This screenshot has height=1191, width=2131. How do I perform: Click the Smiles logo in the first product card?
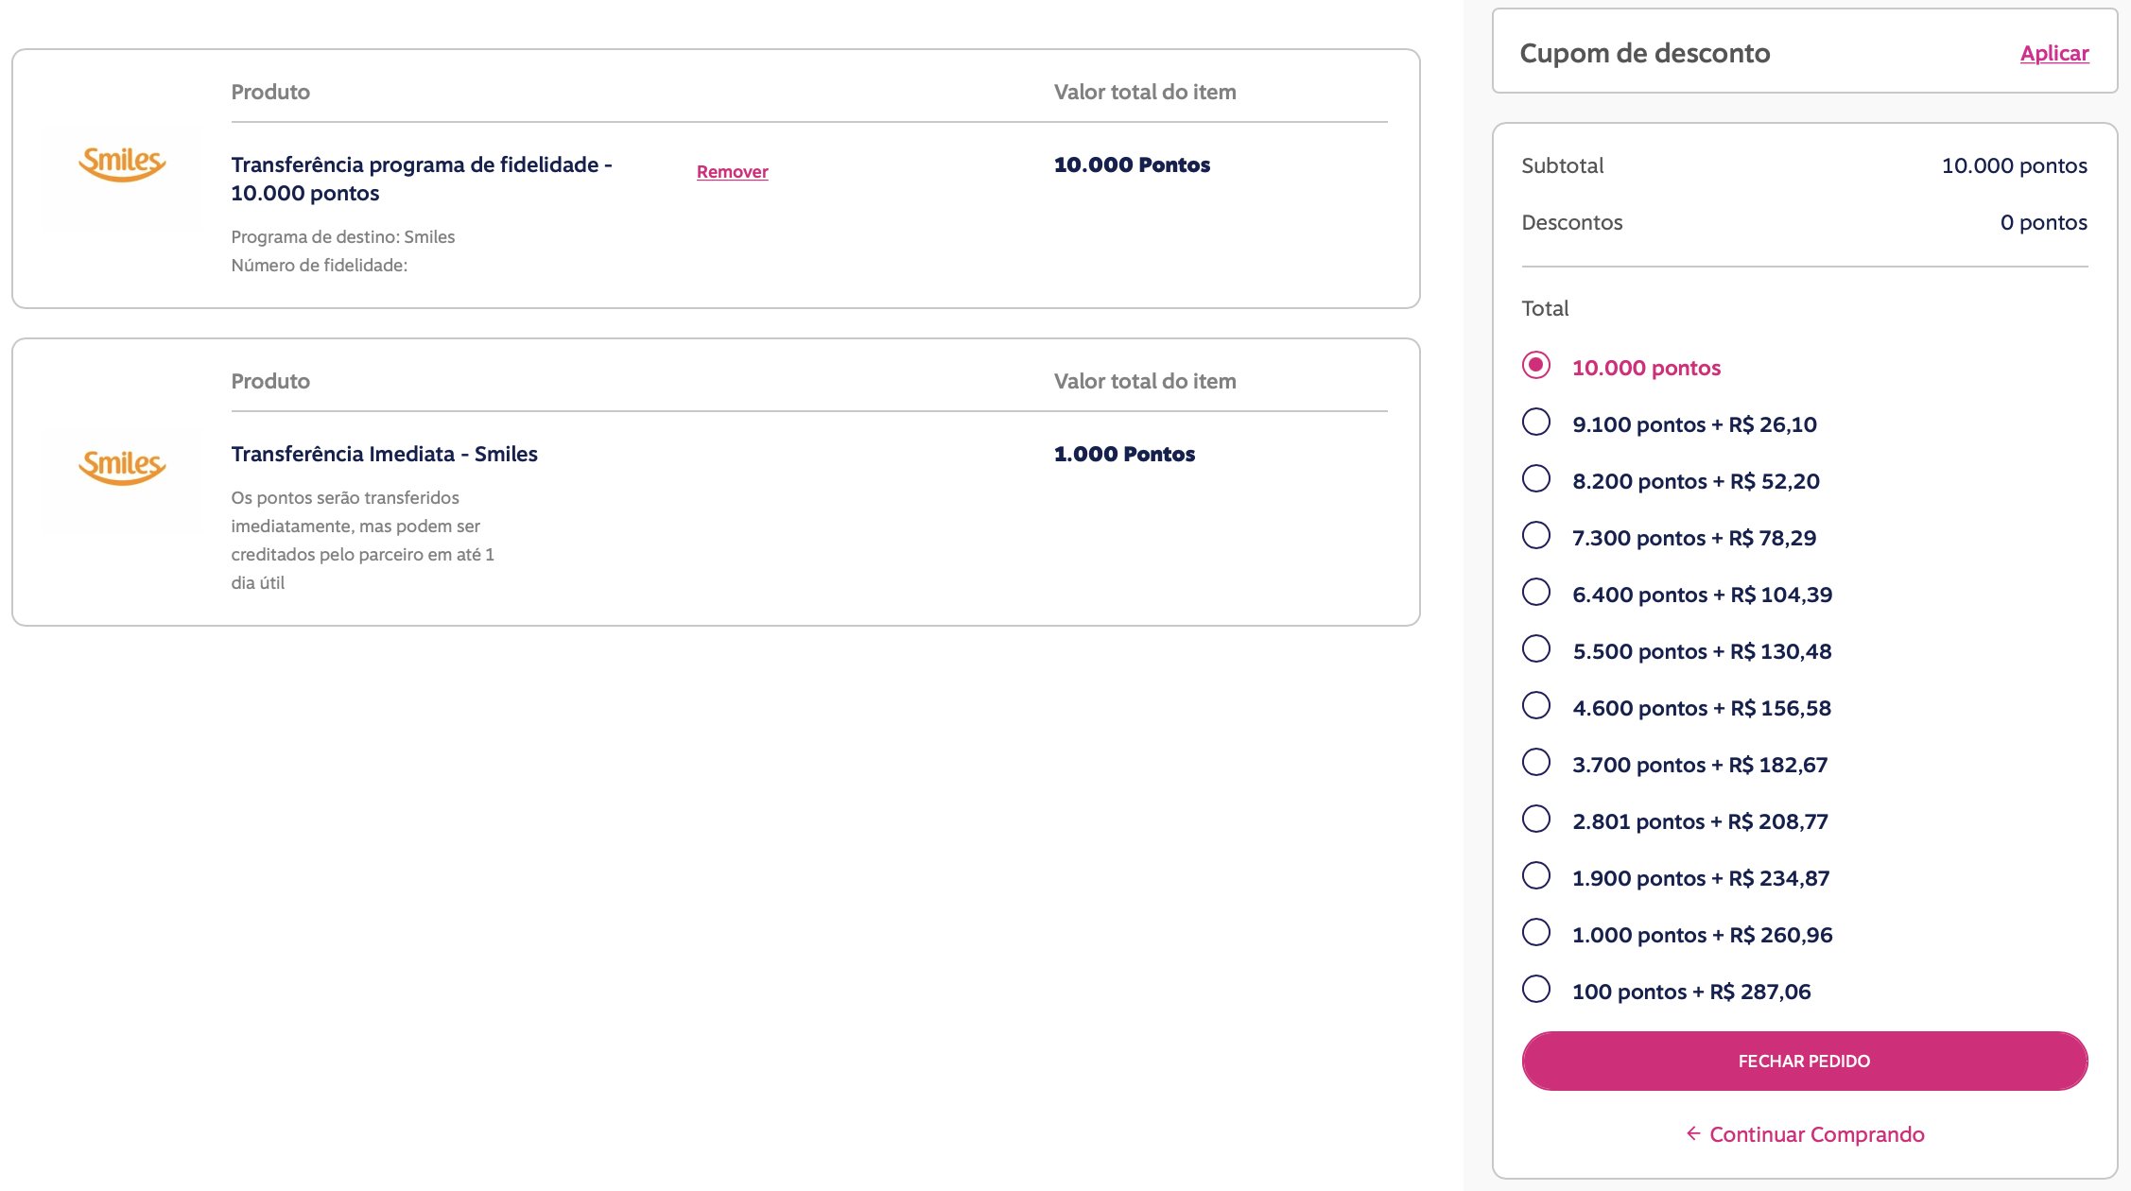(122, 164)
